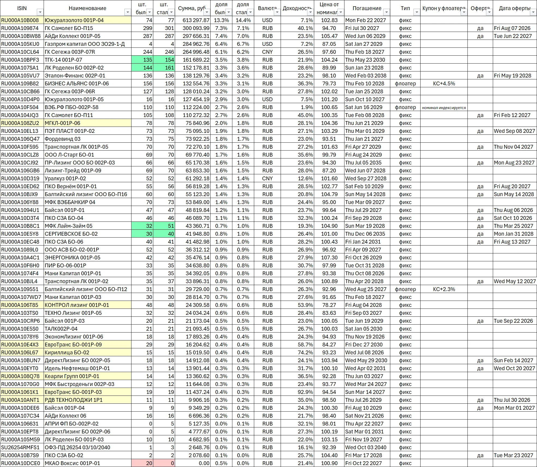
Task: Click the CNY currency cell in Уралкуз row
Action: click(267, 178)
